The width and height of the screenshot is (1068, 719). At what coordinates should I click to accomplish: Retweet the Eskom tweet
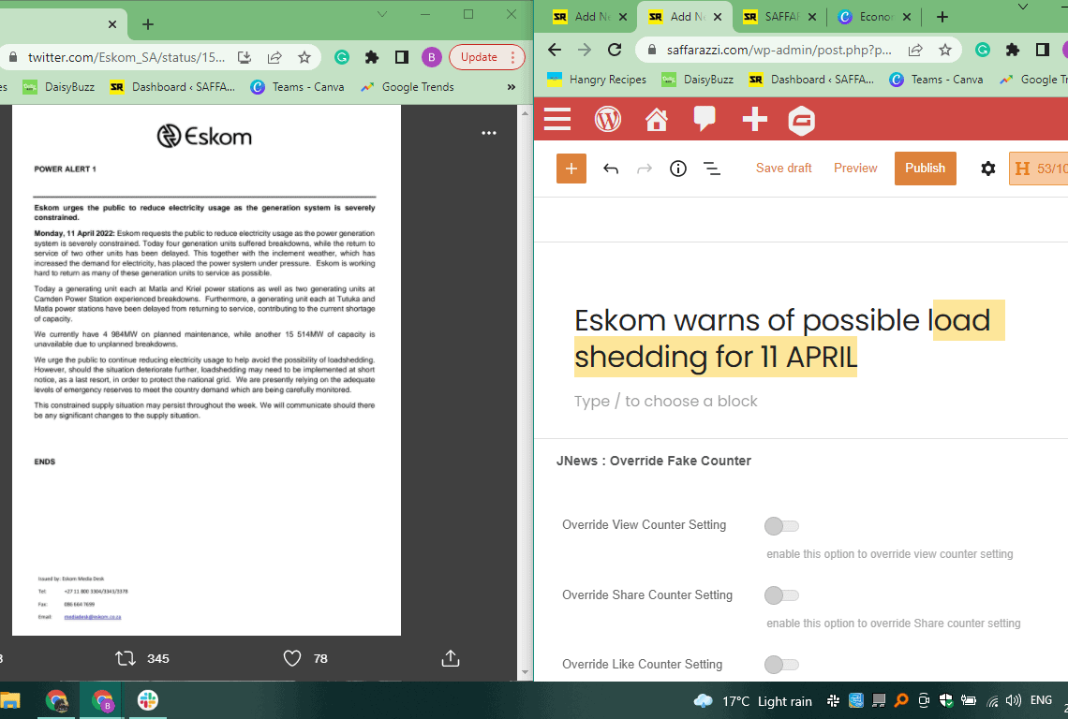126,658
